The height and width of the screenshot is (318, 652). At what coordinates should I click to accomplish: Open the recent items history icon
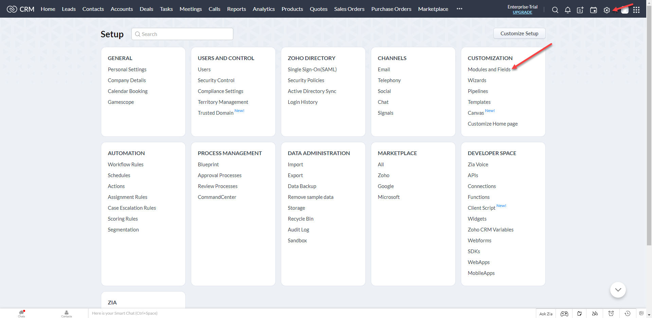click(x=628, y=314)
